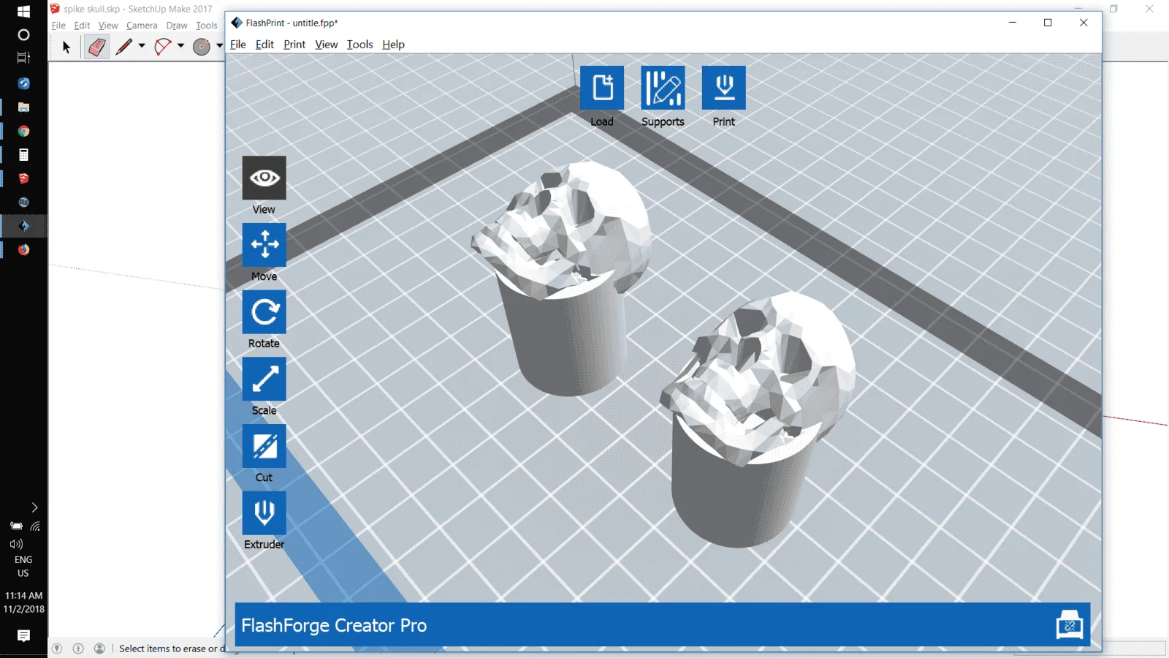The width and height of the screenshot is (1169, 658).
Task: Click the printer connection icon beside FlashForge Creator Pro
Action: point(1070,625)
